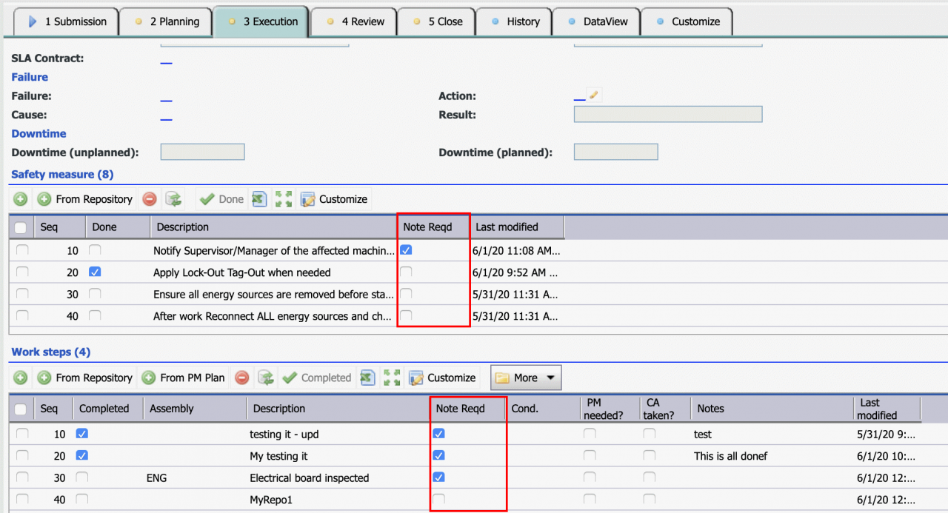
Task: Open the More dropdown menu
Action: pos(527,378)
